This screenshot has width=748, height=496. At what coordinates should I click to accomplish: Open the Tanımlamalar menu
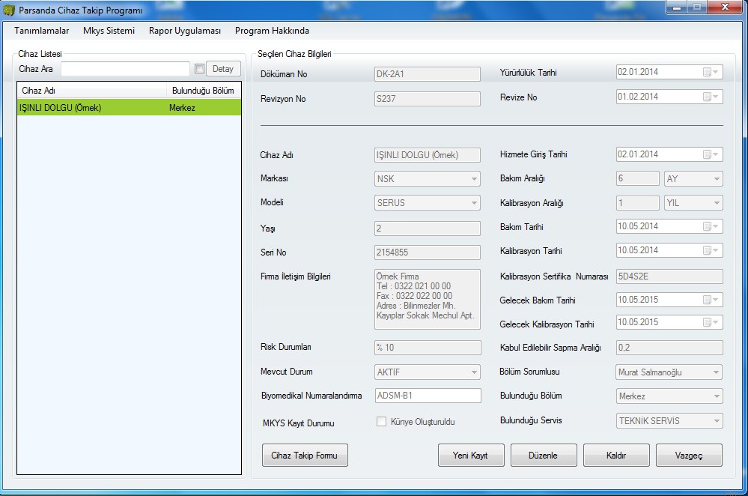41,31
